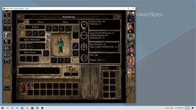This screenshot has height=110, width=196.
Task: Open the priest scroll icon in the sidebar
Action: click(x=7, y=55)
